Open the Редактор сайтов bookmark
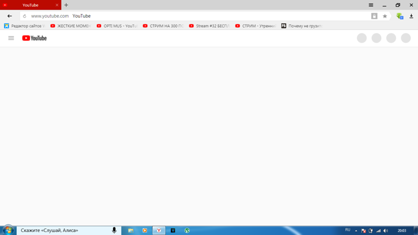The width and height of the screenshot is (418, 235). pos(24,26)
